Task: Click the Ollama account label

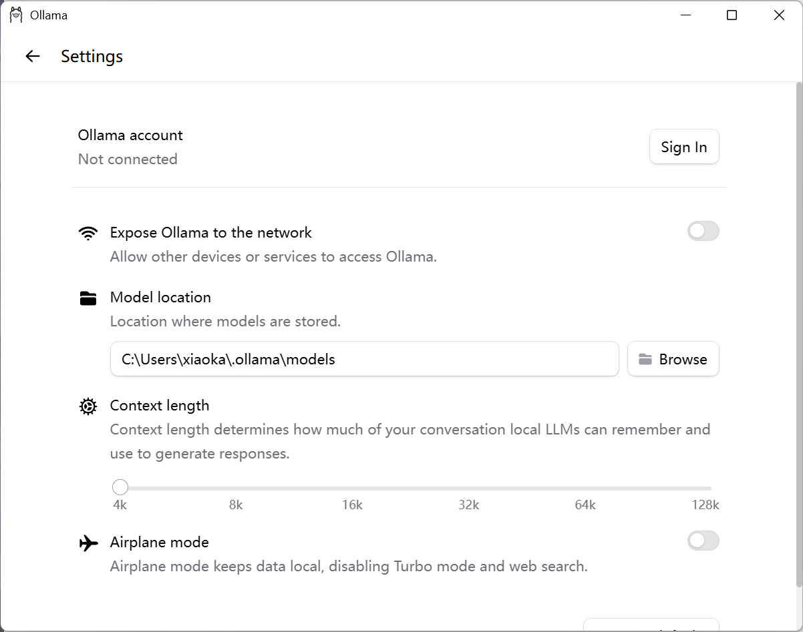Action: click(x=130, y=135)
